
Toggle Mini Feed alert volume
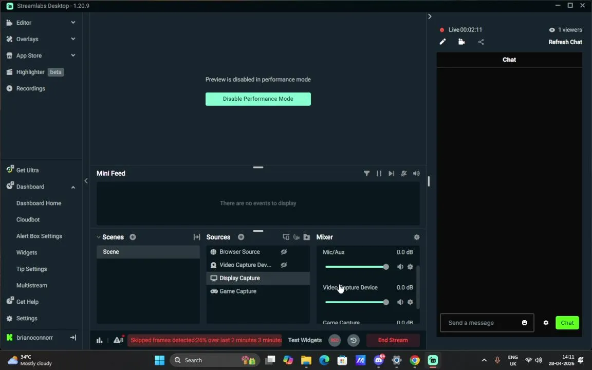tap(416, 174)
